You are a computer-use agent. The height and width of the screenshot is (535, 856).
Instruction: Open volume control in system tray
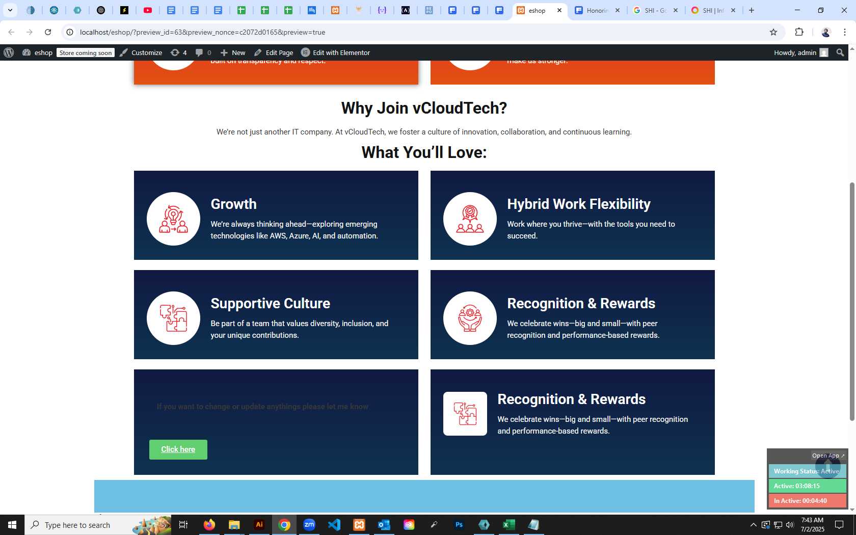pyautogui.click(x=790, y=525)
